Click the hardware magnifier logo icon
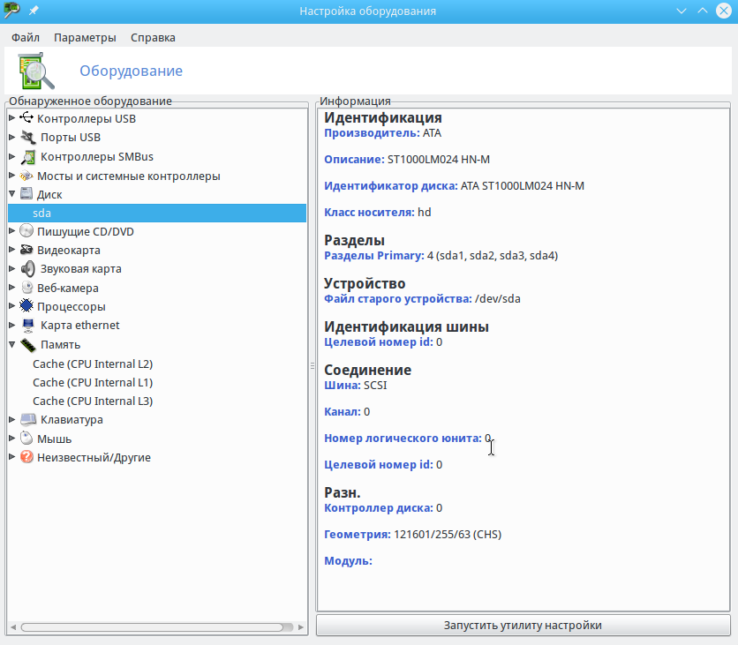This screenshot has height=645, width=738. pos(36,71)
